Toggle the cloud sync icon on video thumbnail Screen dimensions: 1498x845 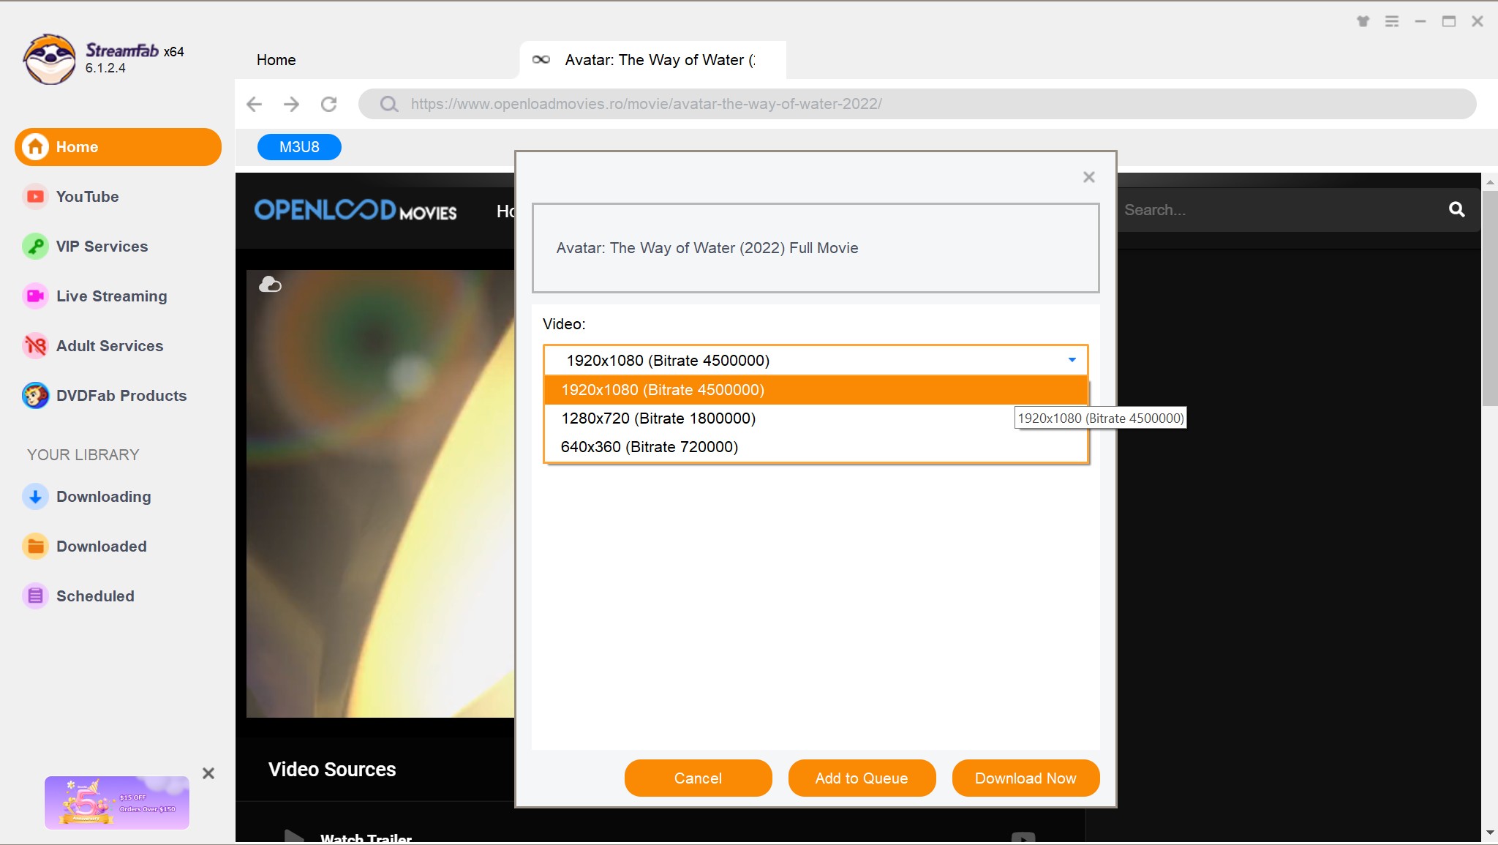[x=270, y=284]
